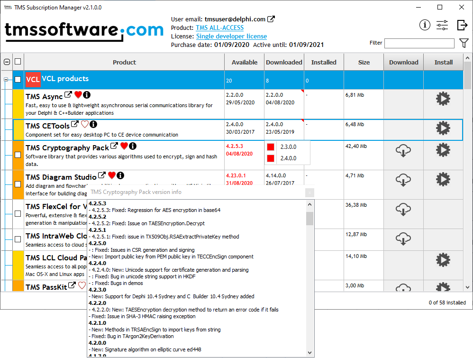Image resolution: width=473 pixels, height=358 pixels.
Task: Open the info (i) icon in header
Action: click(x=425, y=25)
